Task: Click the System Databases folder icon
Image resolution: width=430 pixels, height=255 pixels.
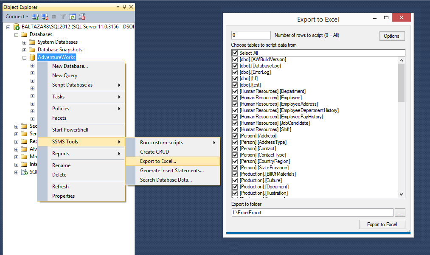Action: [x=32, y=42]
